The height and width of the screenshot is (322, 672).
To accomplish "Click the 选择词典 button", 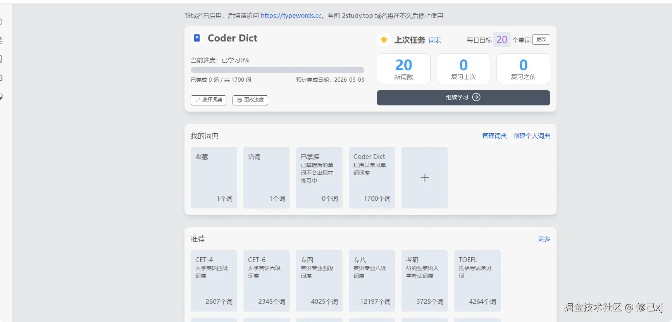I will point(208,100).
